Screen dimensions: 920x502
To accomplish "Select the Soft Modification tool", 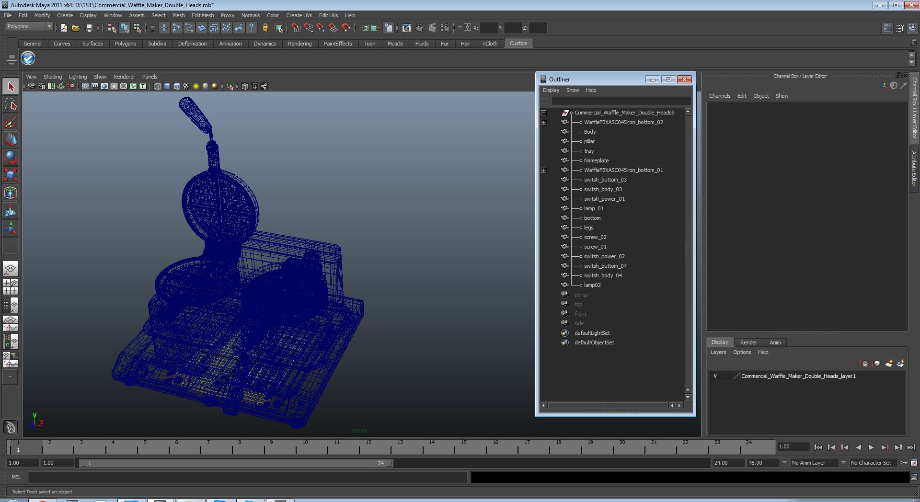I will pyautogui.click(x=11, y=210).
